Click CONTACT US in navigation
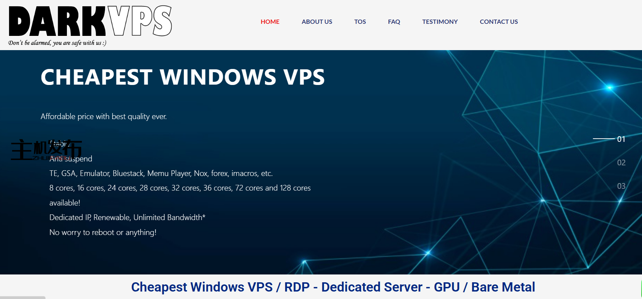Image resolution: width=642 pixels, height=299 pixels. tap(499, 22)
